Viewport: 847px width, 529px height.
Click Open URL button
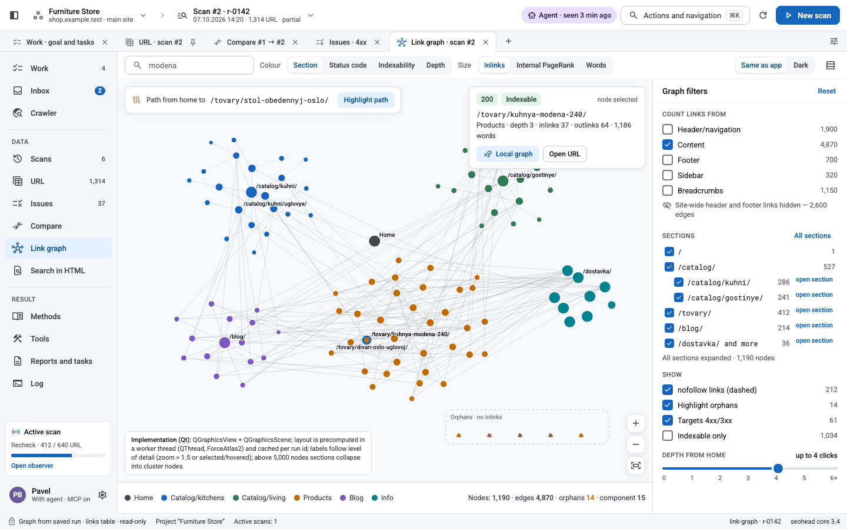pos(565,154)
